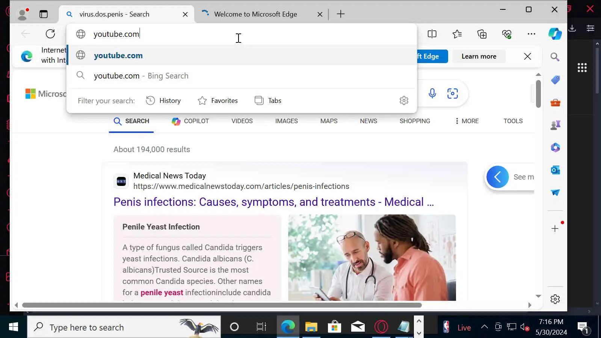Go back to the previous page
Screen dimensions: 601x338
(26, 34)
